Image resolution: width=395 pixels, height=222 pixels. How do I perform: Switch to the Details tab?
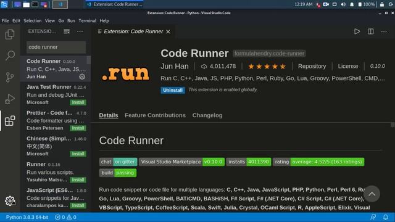pos(109,115)
